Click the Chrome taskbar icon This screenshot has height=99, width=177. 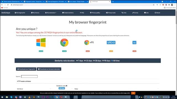click(x=56, y=97)
